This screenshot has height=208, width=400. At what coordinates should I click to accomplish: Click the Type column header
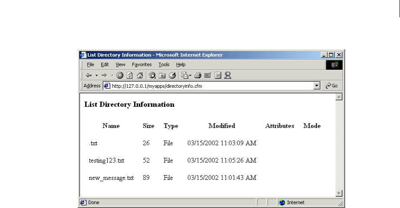pyautogui.click(x=171, y=126)
